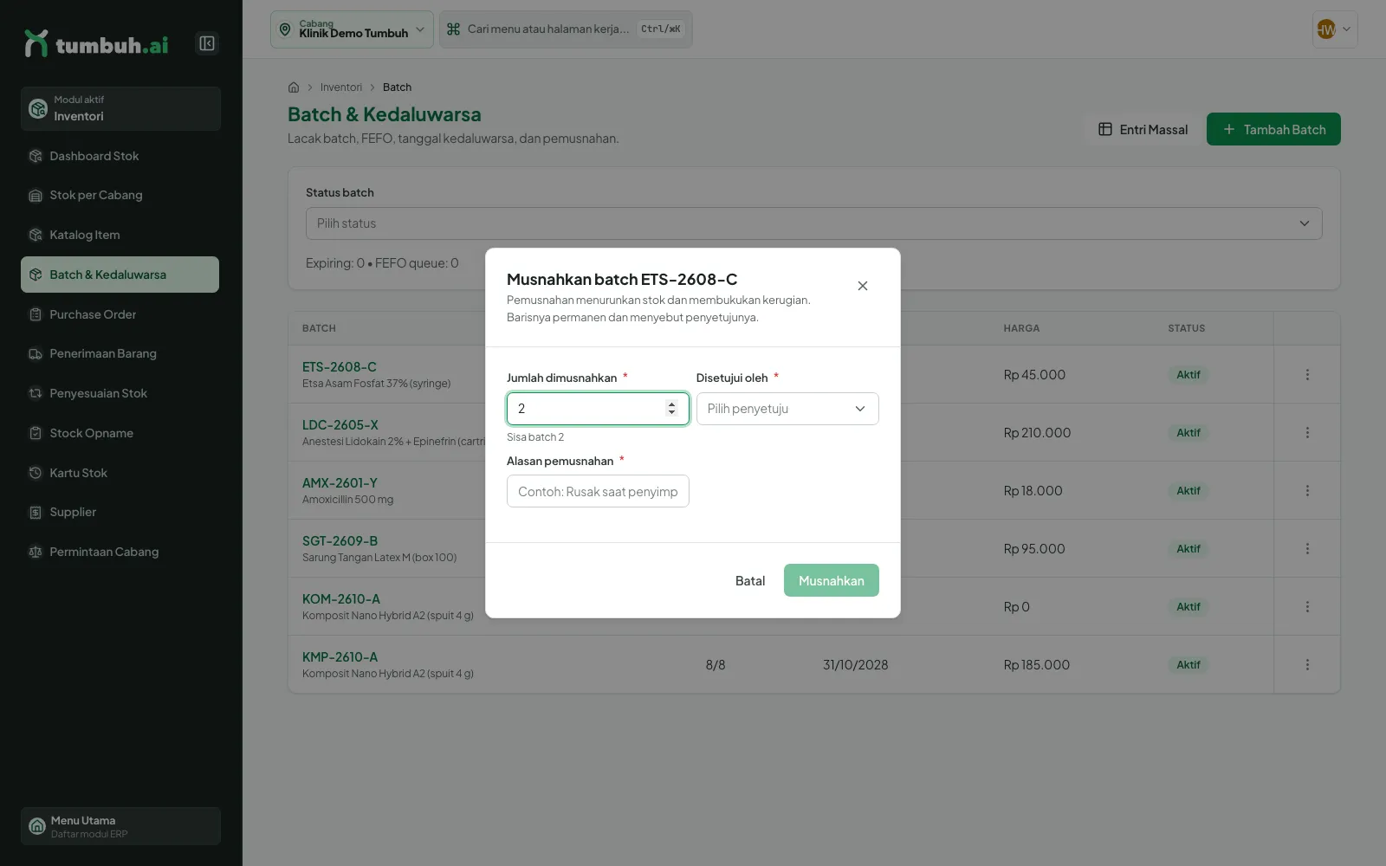Open Entri Massal
1386x866 pixels.
[1143, 129]
